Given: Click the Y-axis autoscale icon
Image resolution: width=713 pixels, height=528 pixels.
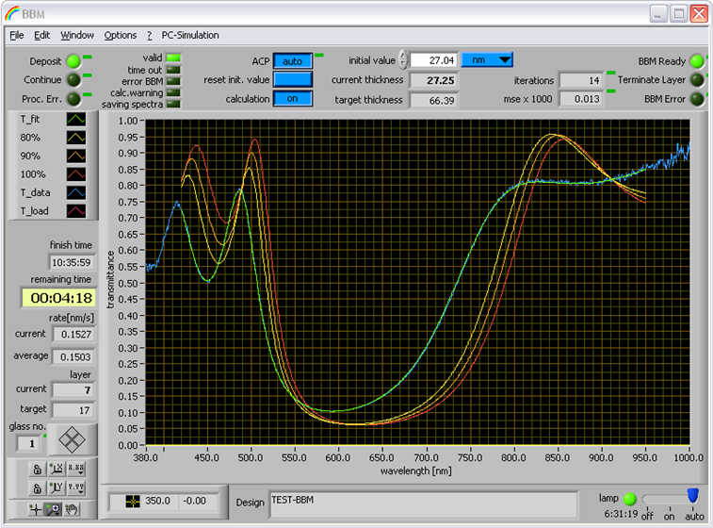Looking at the screenshot, I should pyautogui.click(x=57, y=488).
